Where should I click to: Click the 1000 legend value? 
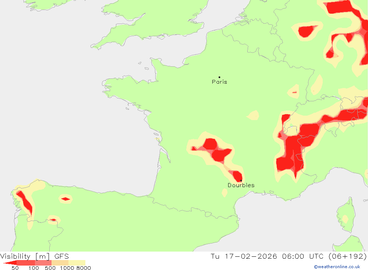(67, 268)
